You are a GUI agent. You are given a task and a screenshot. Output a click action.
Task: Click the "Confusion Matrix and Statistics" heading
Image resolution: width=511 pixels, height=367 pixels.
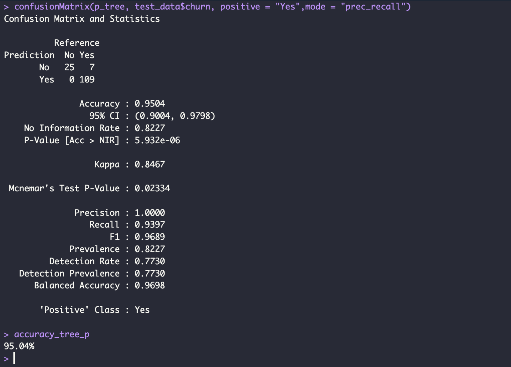(x=82, y=19)
